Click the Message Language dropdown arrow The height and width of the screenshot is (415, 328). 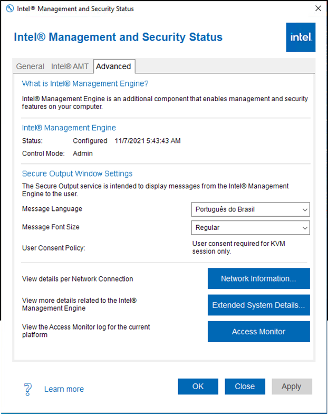tap(304, 209)
